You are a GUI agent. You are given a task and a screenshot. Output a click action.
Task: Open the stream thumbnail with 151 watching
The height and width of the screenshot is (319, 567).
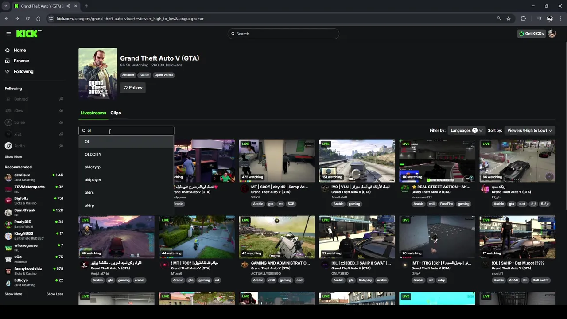pos(357,161)
